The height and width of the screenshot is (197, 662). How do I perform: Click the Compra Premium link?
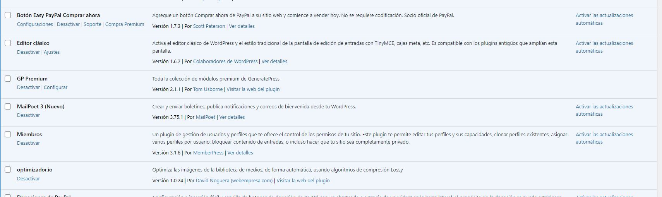(125, 24)
